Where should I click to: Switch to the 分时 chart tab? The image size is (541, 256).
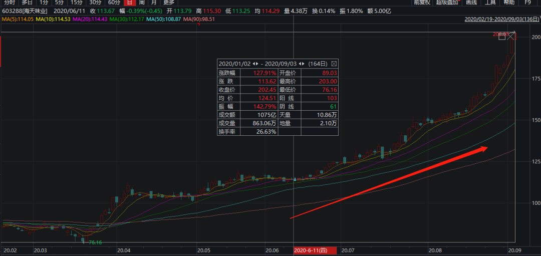coord(10,3)
